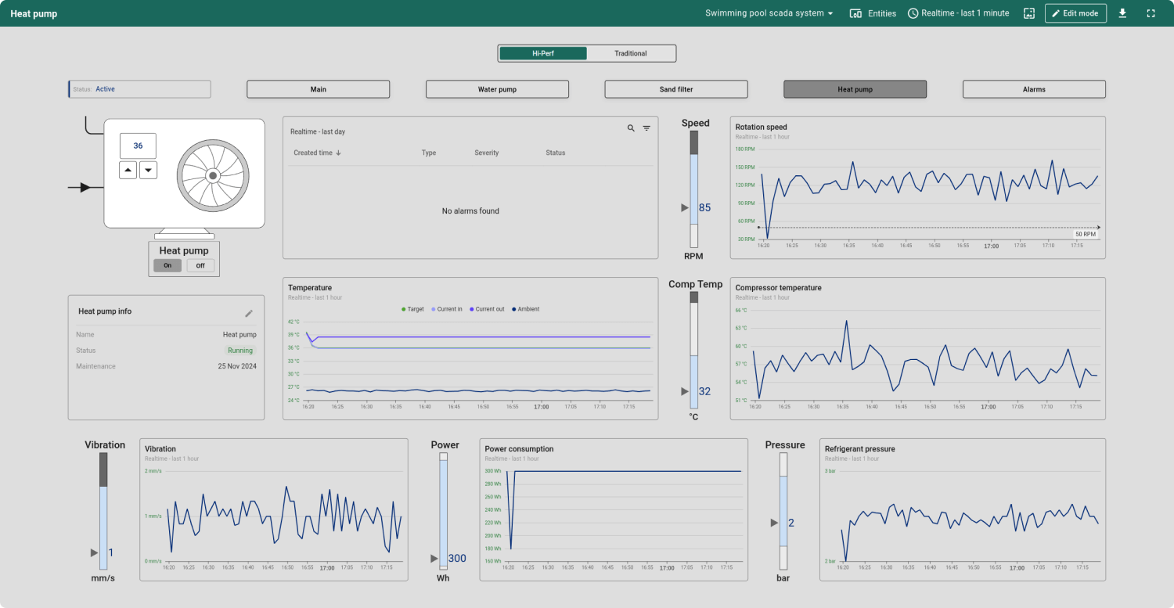
Task: Click the Edit mode button
Action: point(1075,13)
